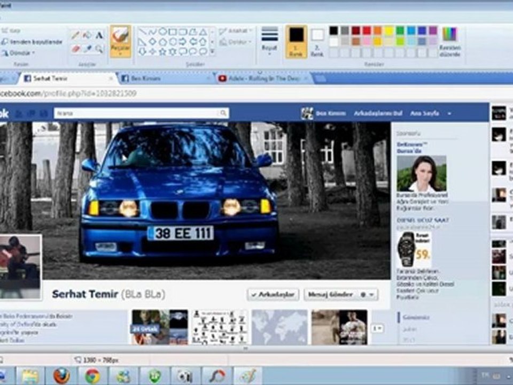
Task: Choose the Curve shape
Action: (152, 32)
